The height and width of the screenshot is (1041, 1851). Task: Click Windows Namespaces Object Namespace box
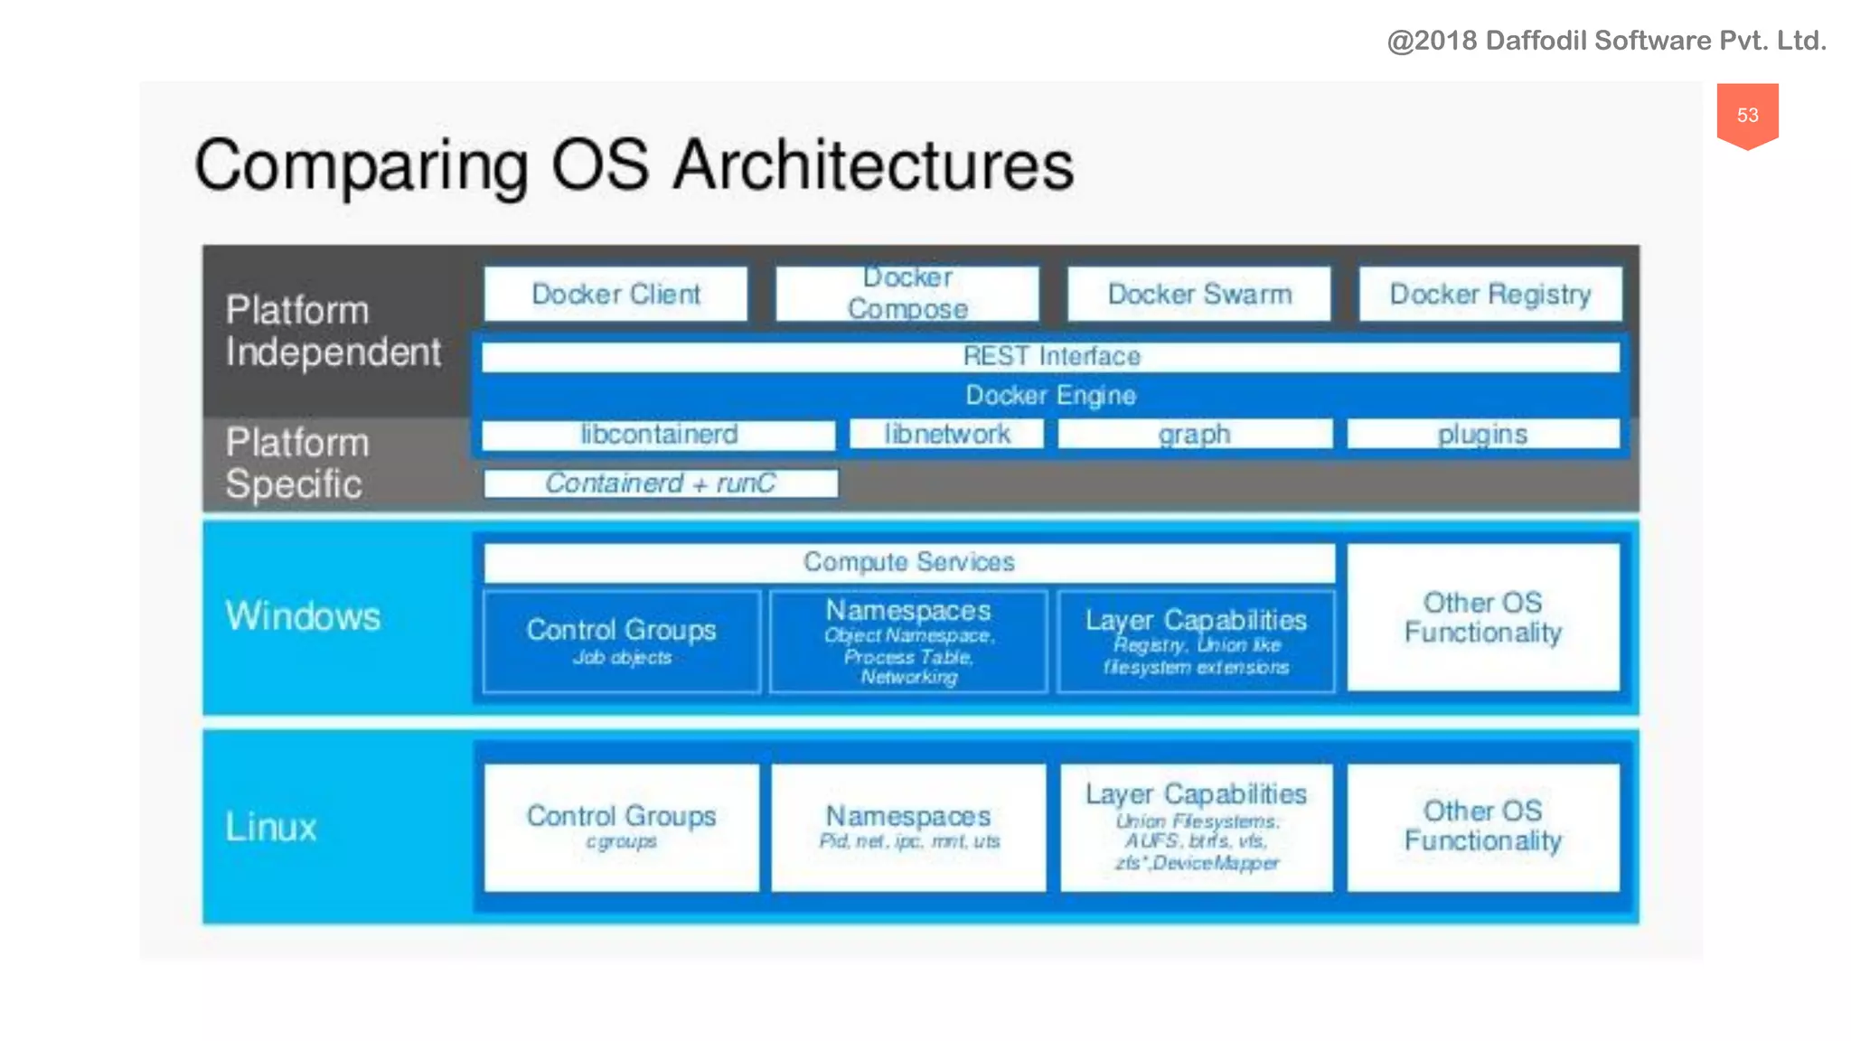pos(908,642)
